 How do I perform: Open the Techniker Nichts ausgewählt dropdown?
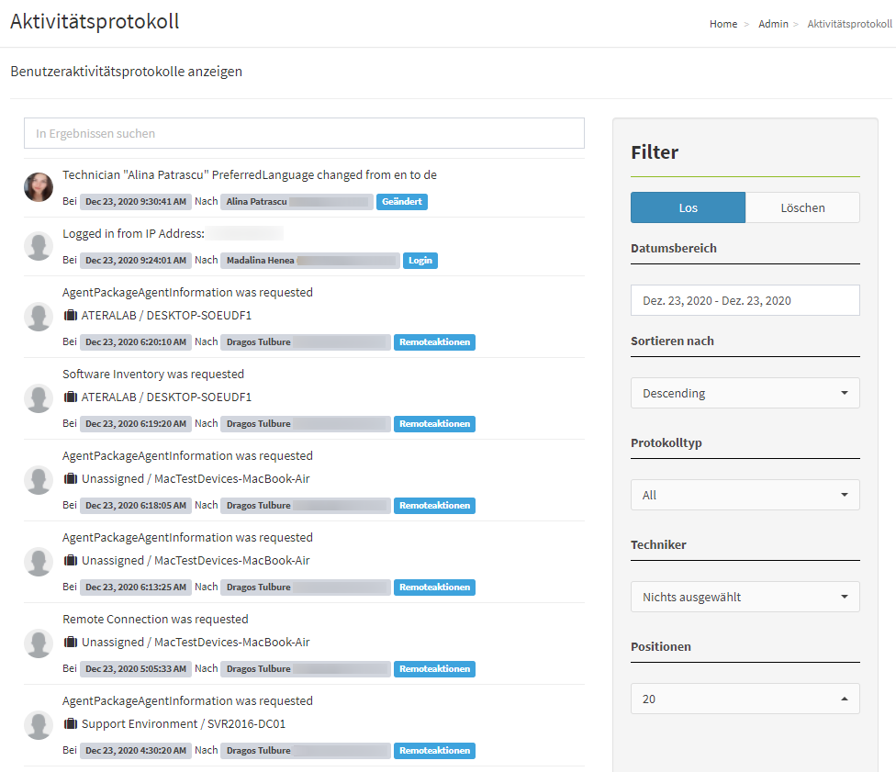745,598
